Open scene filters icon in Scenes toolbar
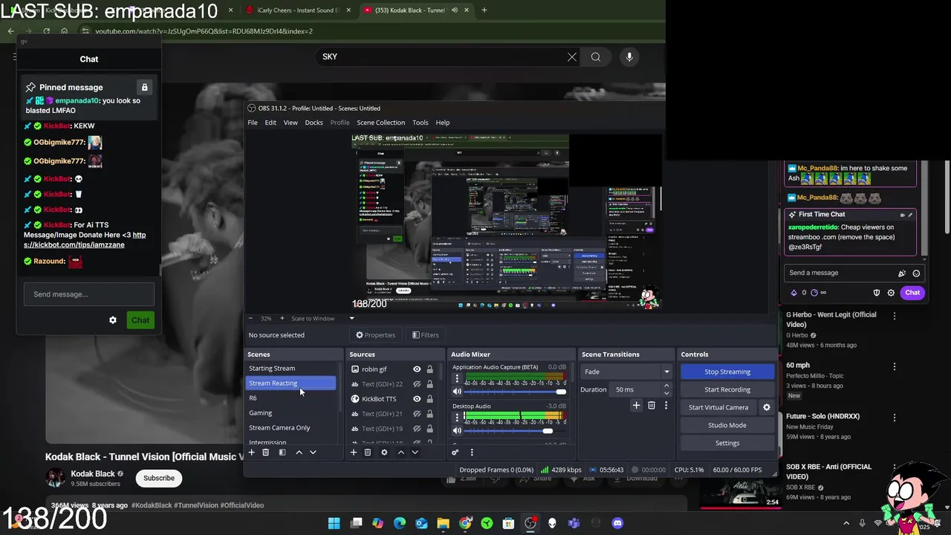The height and width of the screenshot is (535, 951). tap(282, 452)
